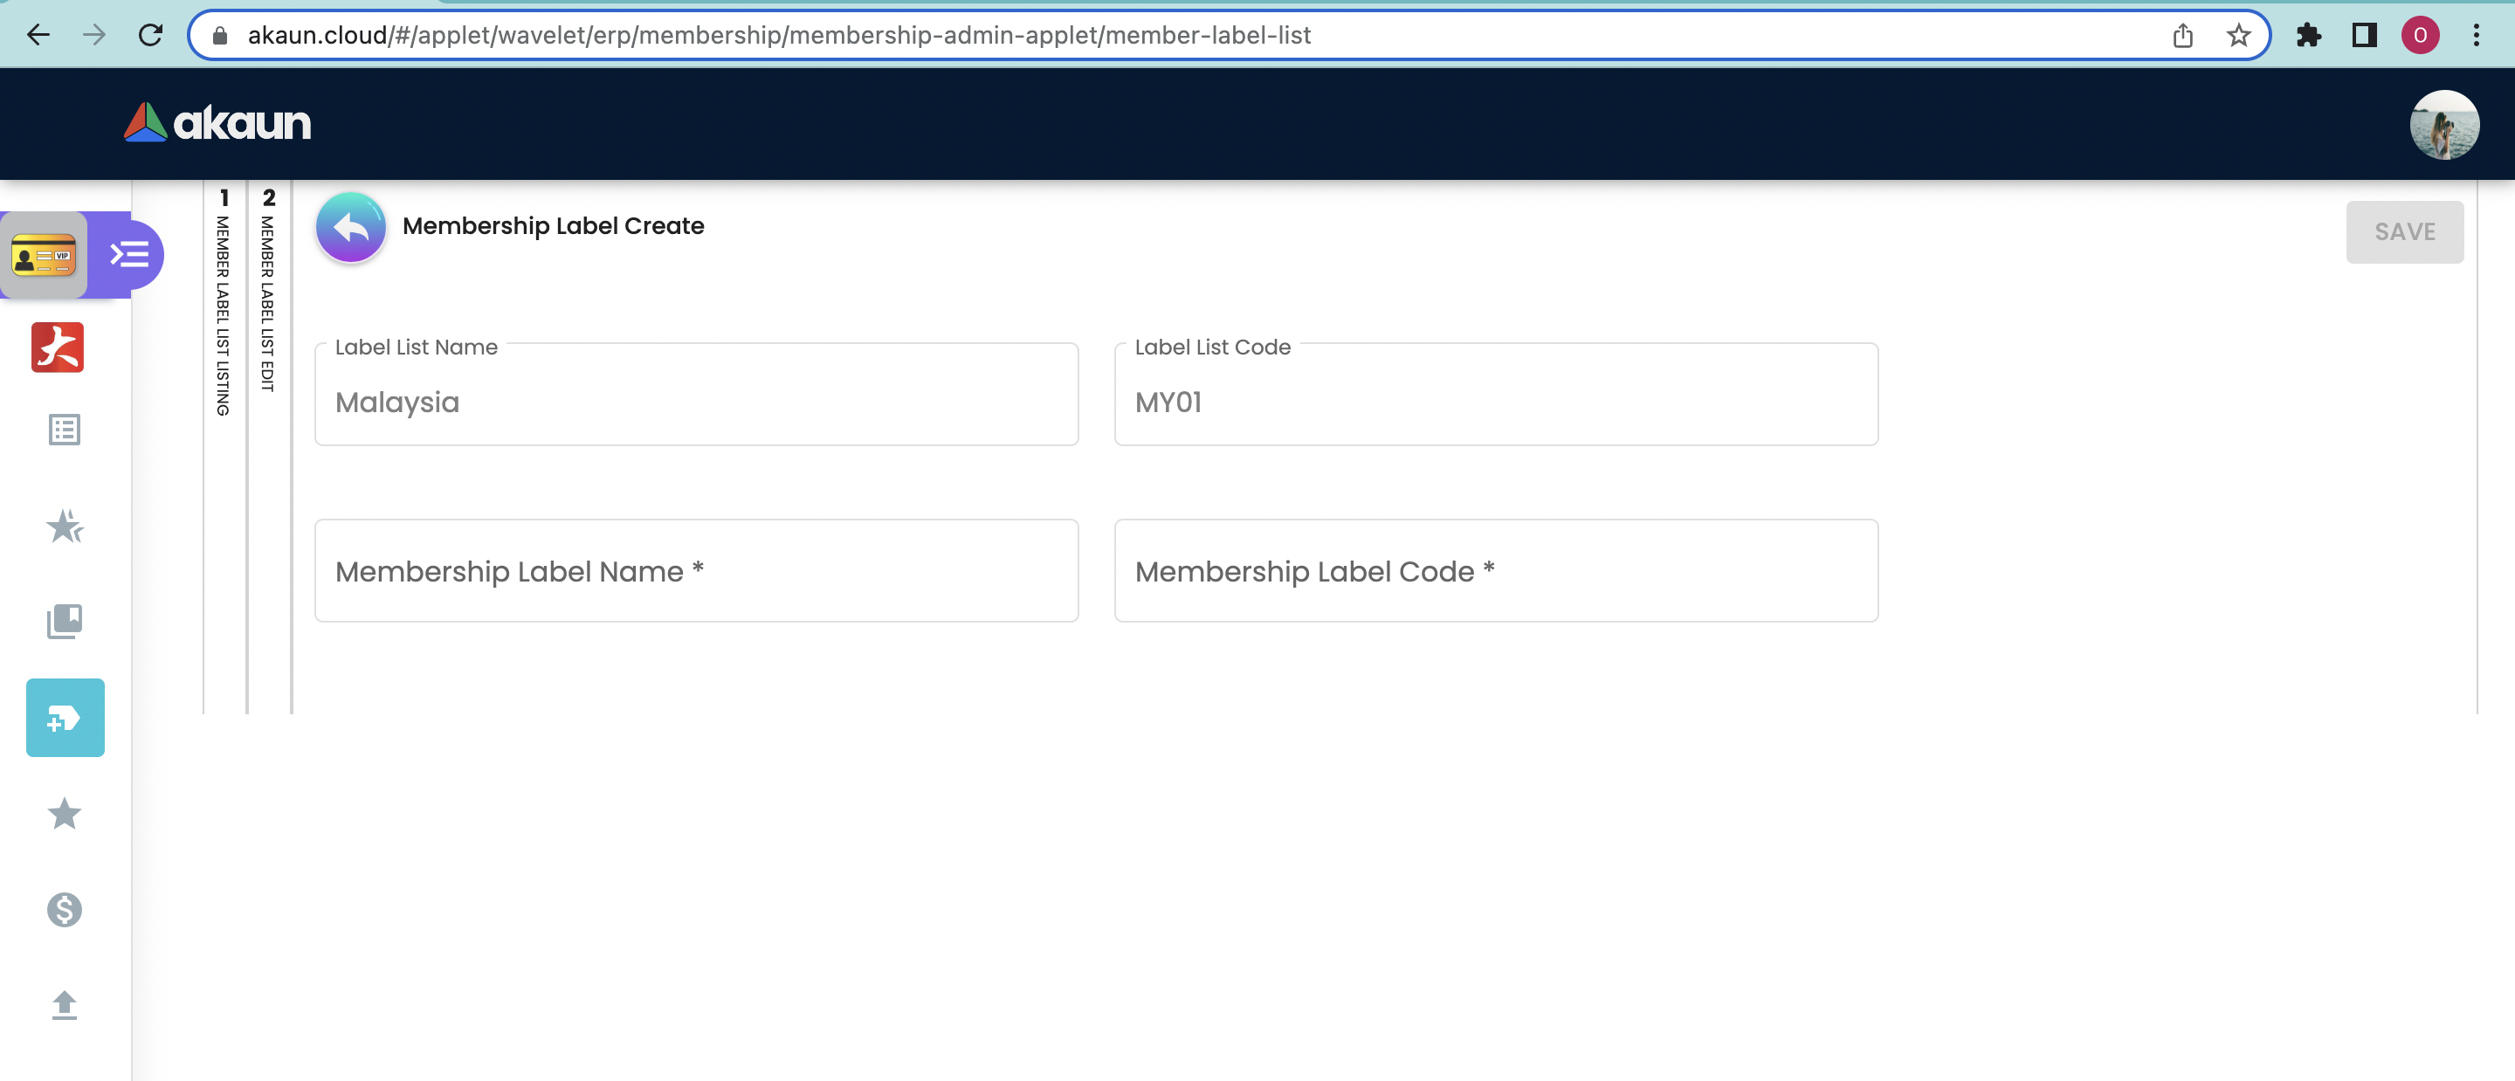The image size is (2515, 1081).
Task: Open the membership VIP card applet icon
Action: tap(44, 256)
